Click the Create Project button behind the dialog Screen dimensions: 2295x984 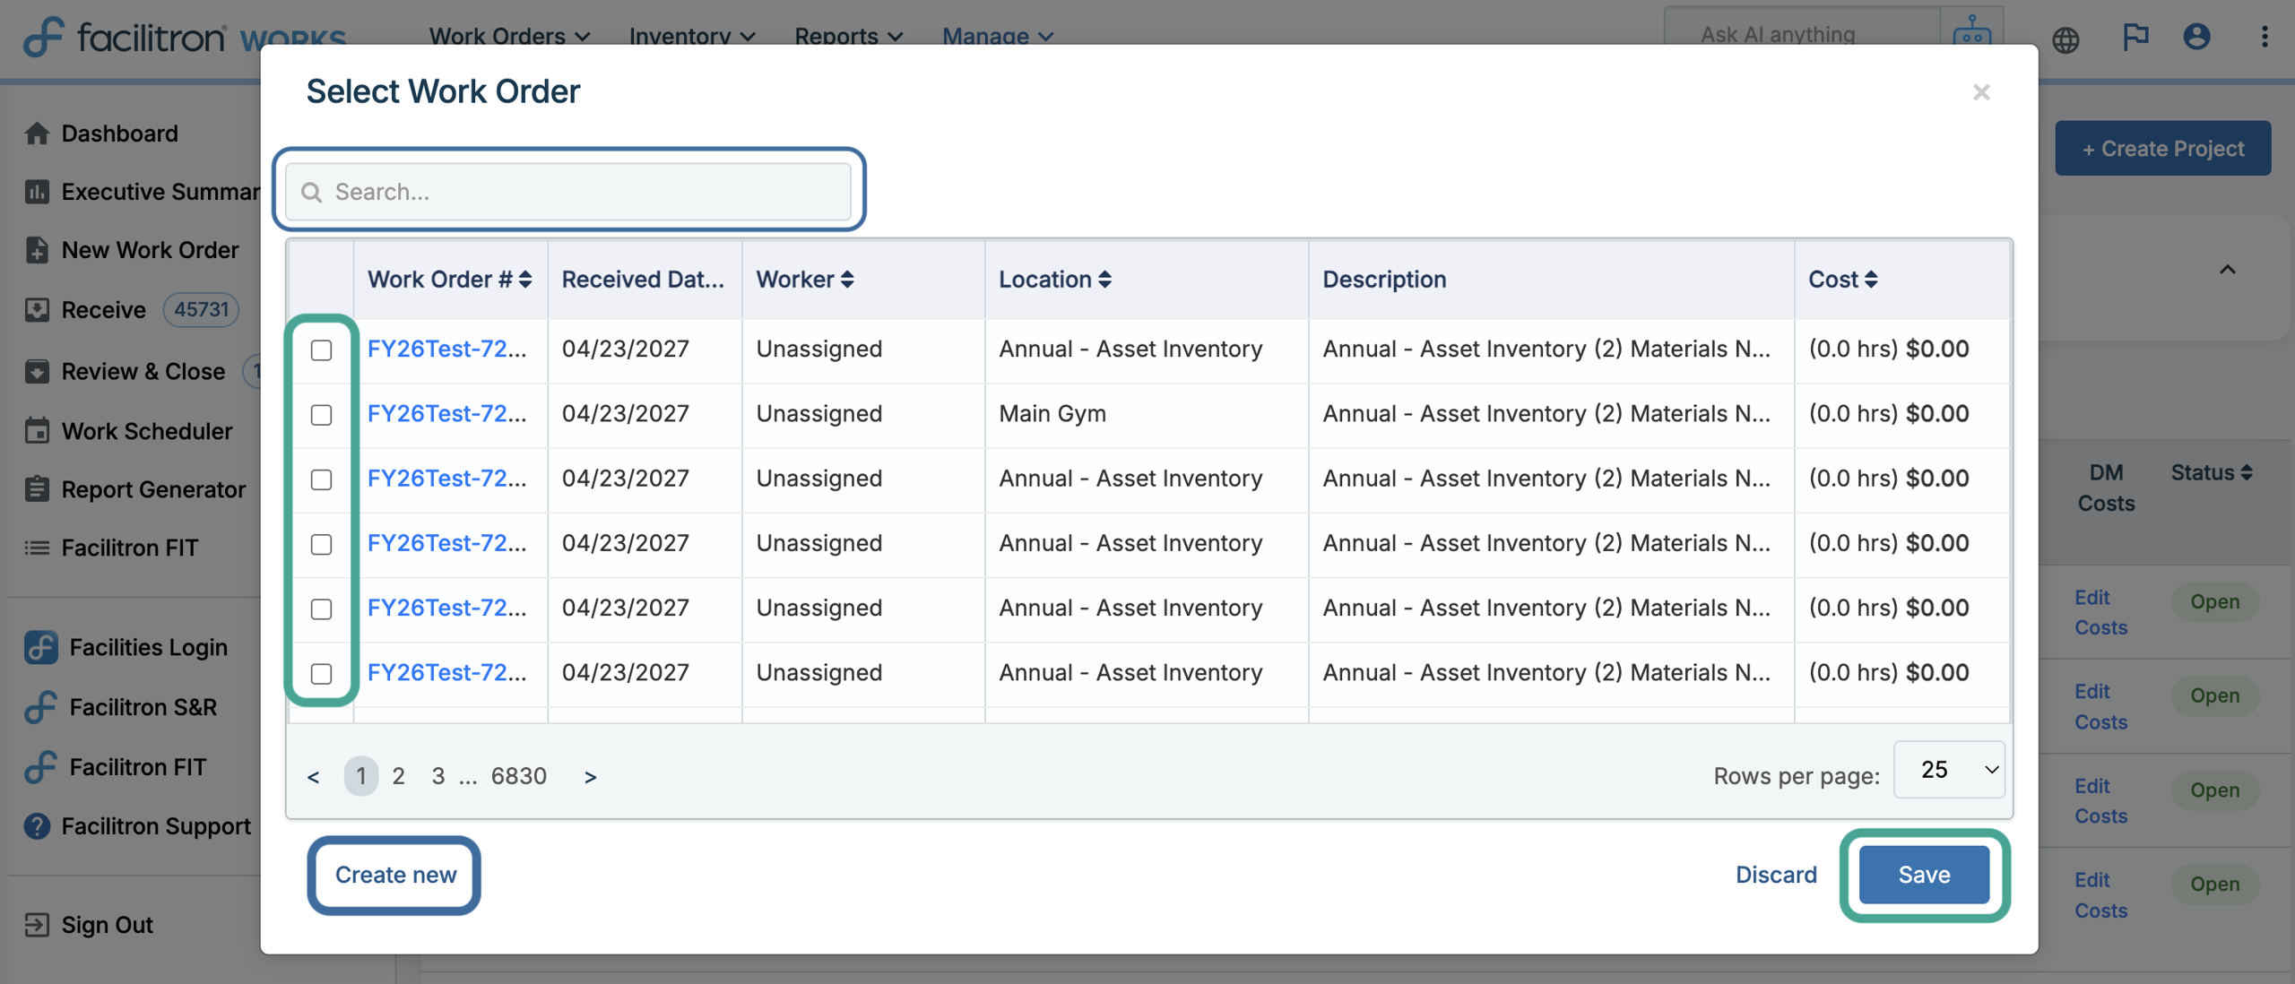(x=2162, y=148)
